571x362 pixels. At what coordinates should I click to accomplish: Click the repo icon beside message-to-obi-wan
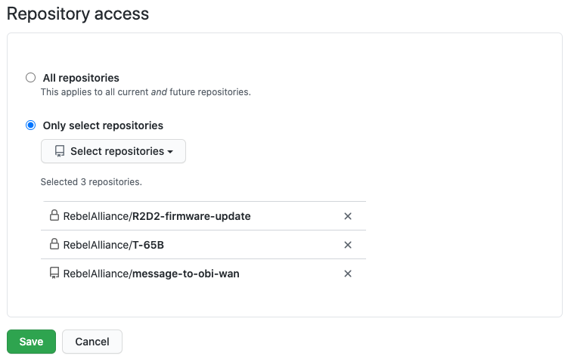(x=54, y=274)
